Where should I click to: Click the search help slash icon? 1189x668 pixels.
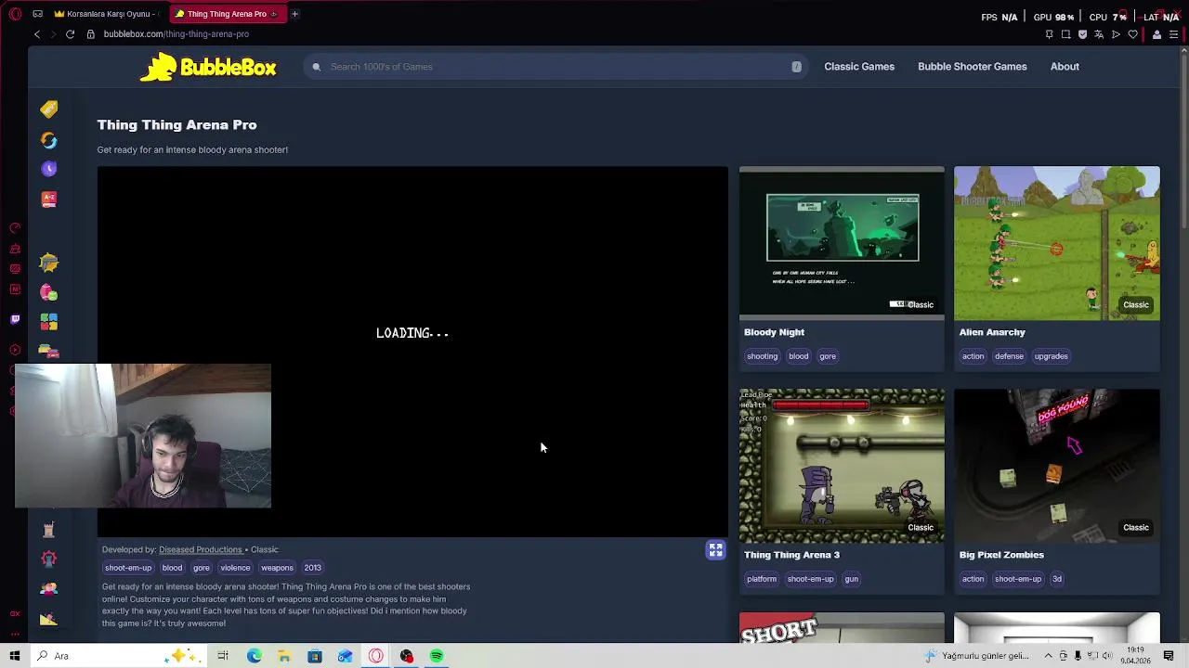point(796,67)
